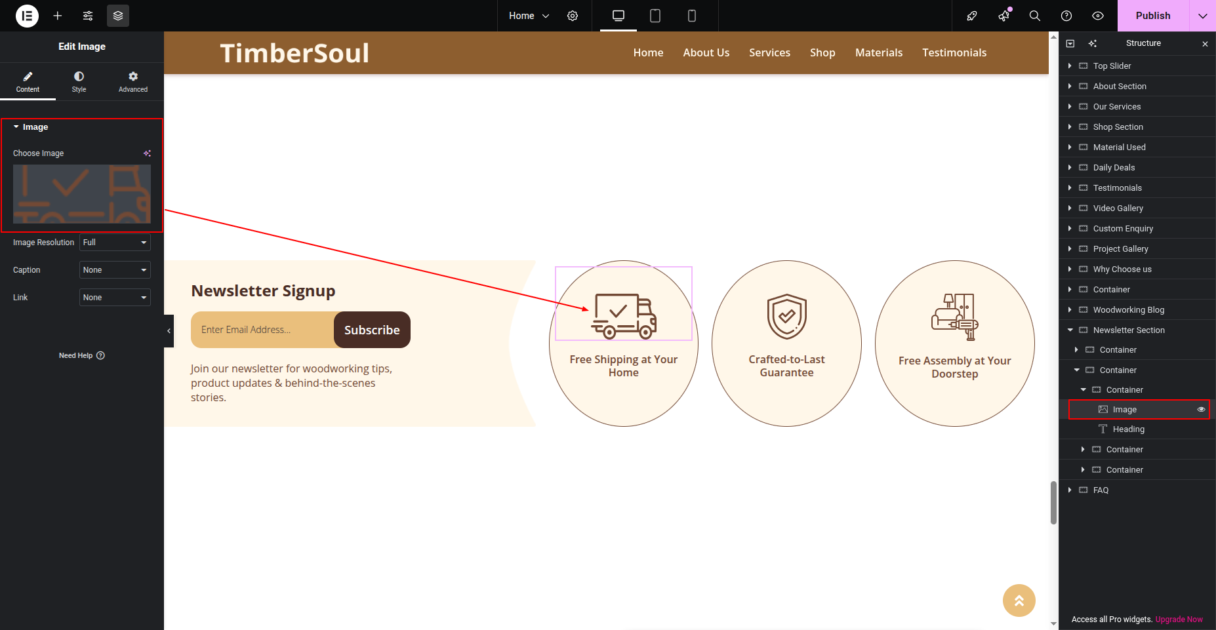Screen dimensions: 1216x630
Task: Switch to tablet responsive view
Action: [655, 16]
